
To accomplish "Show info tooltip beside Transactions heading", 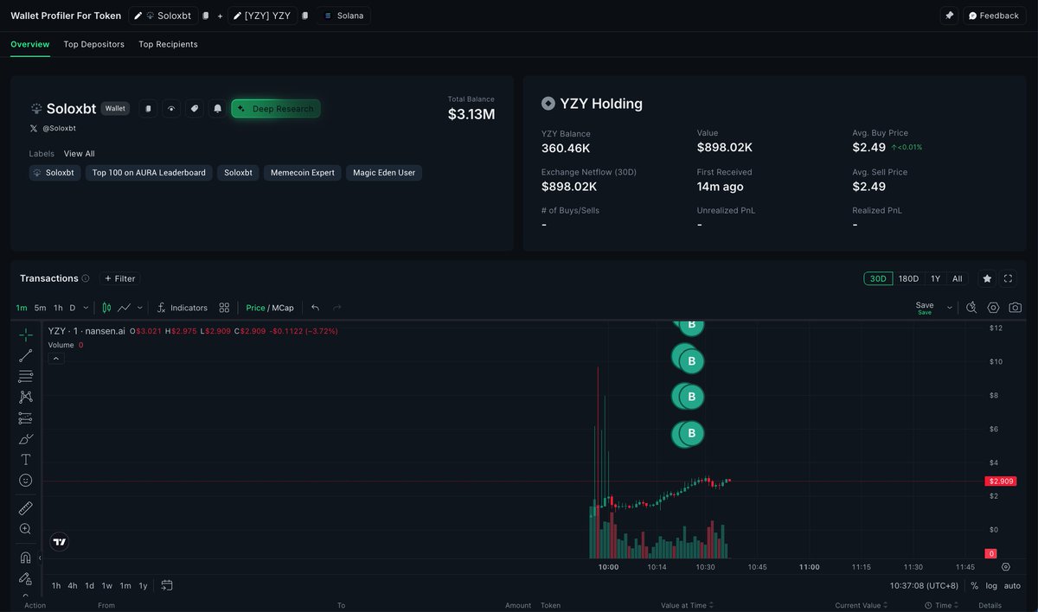I will tap(86, 278).
